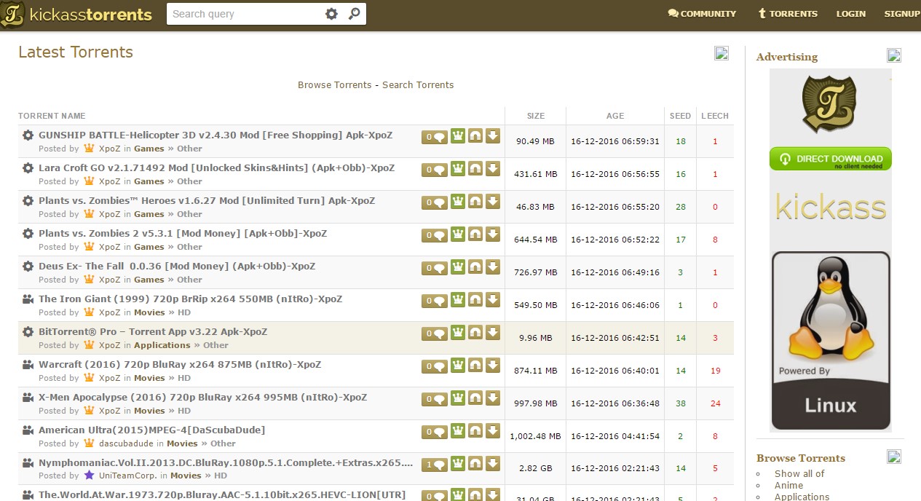This screenshot has width=921, height=501.
Task: Open the 1 comment on Nymphomaniac torrent
Action: point(435,464)
